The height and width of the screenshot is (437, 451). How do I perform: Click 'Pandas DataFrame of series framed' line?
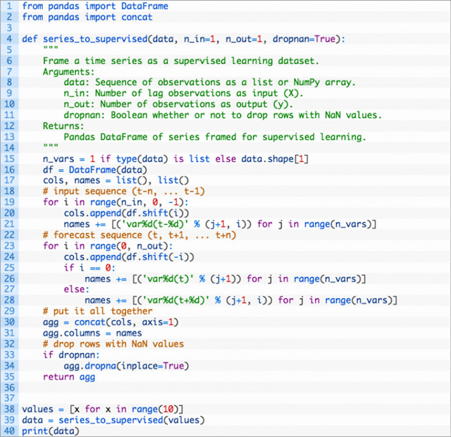(215, 137)
